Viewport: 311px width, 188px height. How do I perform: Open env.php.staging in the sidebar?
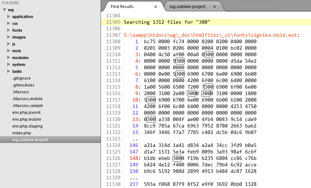tap(27, 126)
